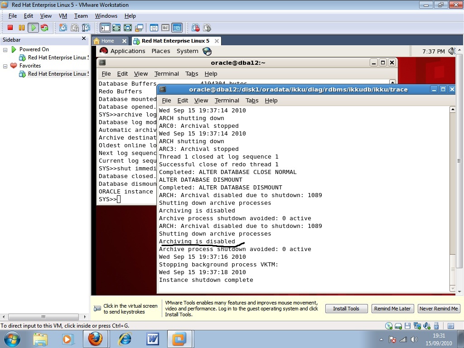
Task: Take a VM snapshot with the toolbar icon
Action: 63,28
